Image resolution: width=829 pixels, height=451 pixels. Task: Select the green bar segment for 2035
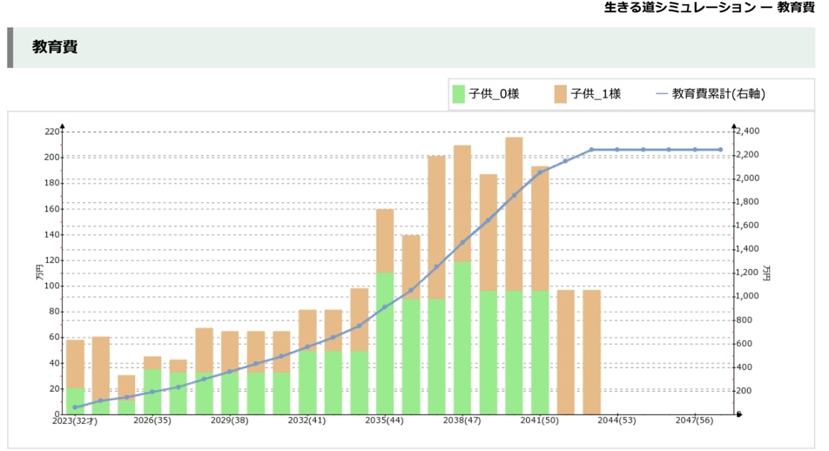[385, 344]
